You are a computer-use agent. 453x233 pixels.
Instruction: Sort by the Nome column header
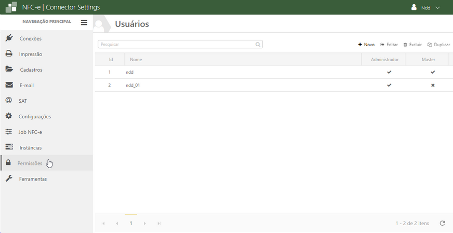pyautogui.click(x=136, y=60)
